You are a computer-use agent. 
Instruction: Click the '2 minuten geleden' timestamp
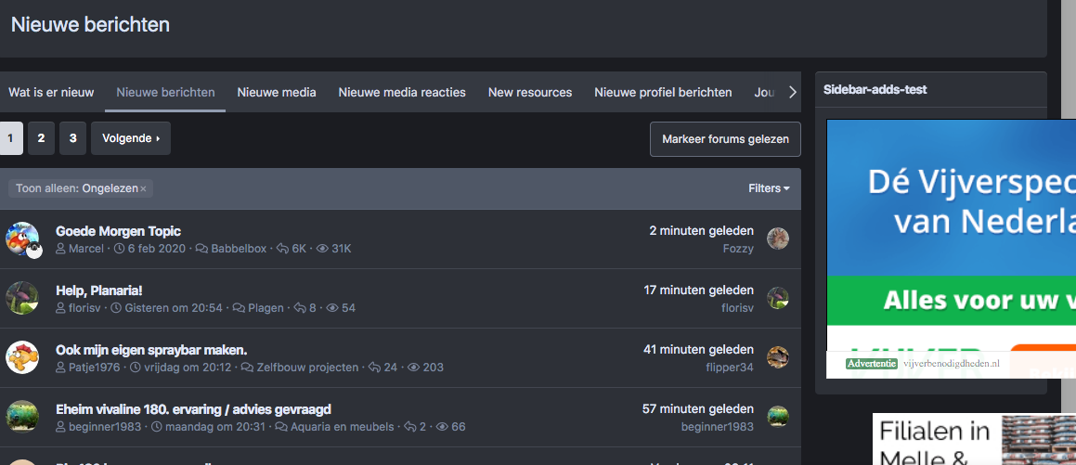(701, 230)
